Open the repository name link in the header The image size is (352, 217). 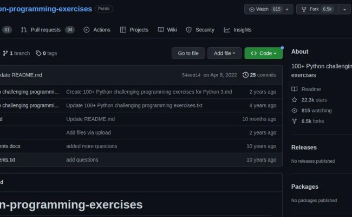pyautogui.click(x=46, y=9)
